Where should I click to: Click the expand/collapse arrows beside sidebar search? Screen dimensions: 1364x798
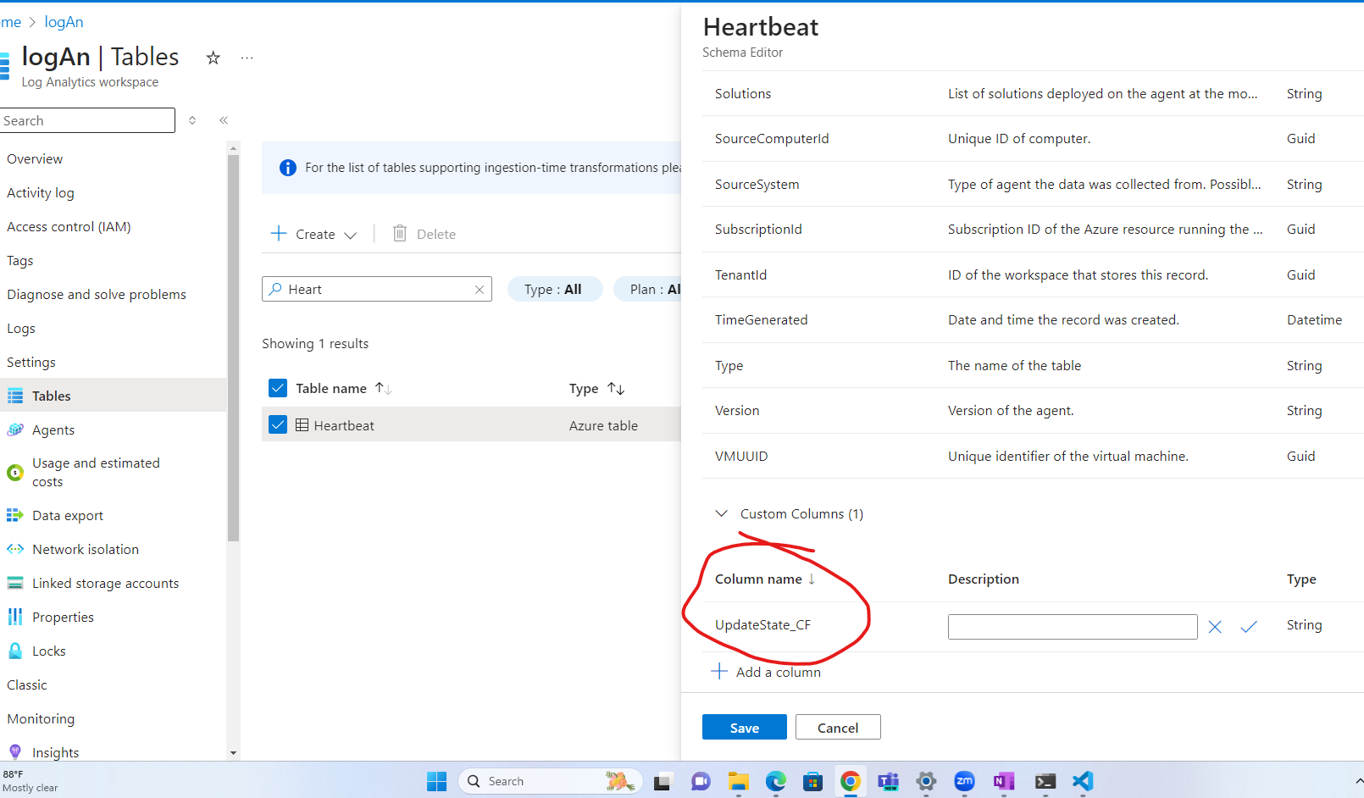tap(192, 120)
